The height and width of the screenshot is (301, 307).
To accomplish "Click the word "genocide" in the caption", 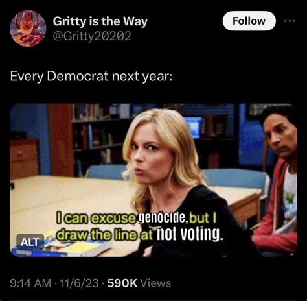I will (x=162, y=219).
